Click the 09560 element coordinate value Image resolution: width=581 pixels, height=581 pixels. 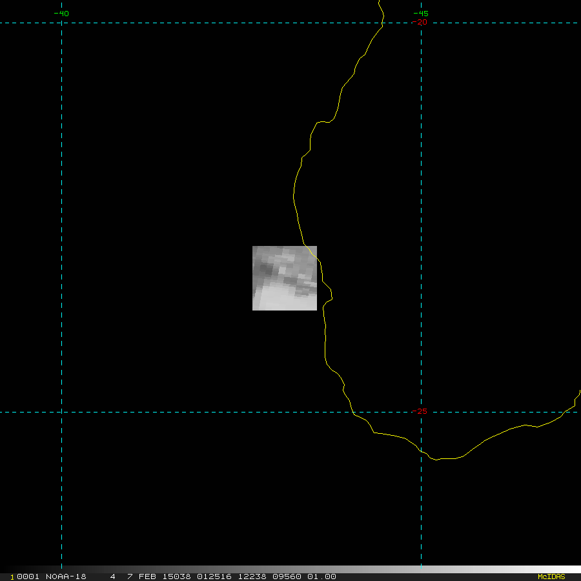(289, 576)
